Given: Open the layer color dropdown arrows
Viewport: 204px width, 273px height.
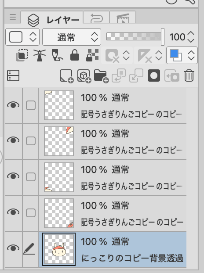Looking at the screenshot, I should click(191, 55).
